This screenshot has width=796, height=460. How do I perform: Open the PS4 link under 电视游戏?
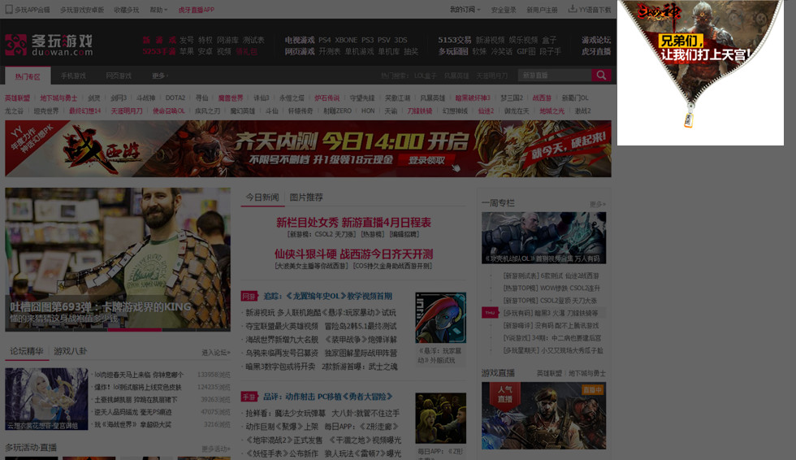324,40
